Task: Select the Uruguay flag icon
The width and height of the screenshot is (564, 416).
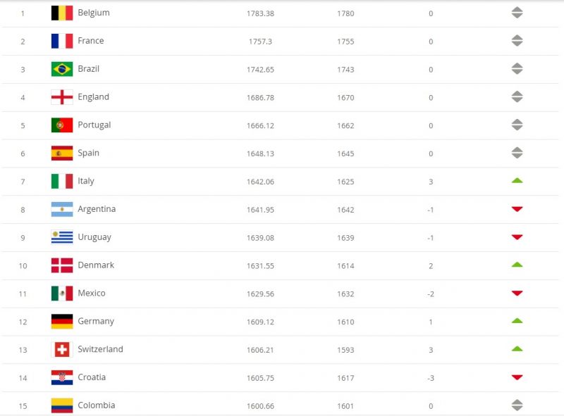Action: [62, 237]
